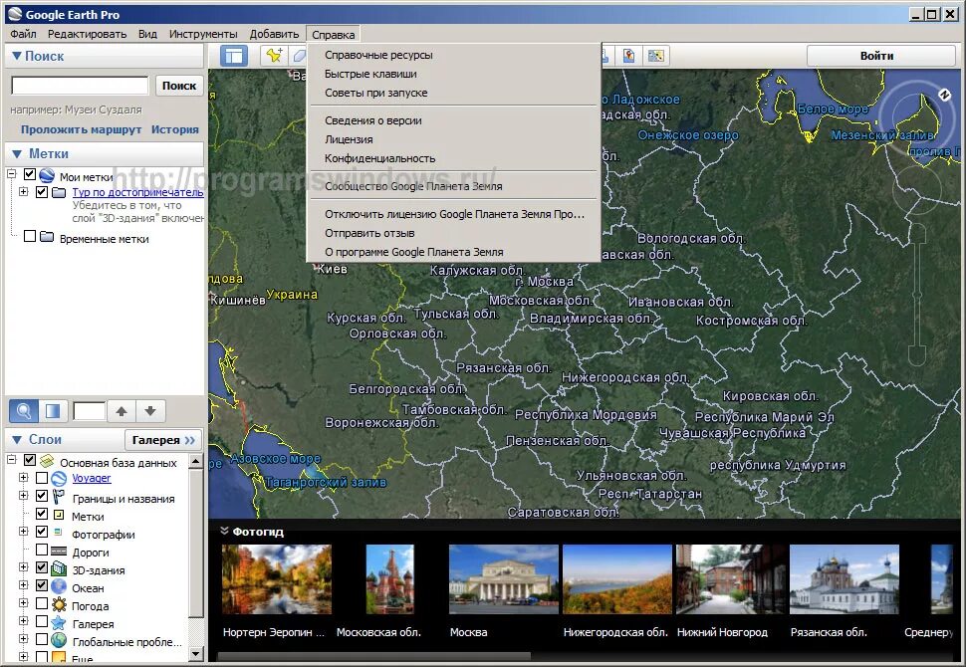966x667 pixels.
Task: Open the Инструменты menu
Action: [x=203, y=34]
